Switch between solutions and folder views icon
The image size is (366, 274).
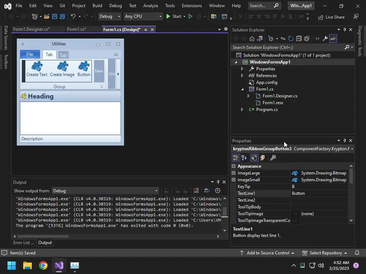coord(260,39)
